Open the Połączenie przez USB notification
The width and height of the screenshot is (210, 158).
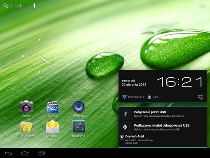(x=162, y=114)
